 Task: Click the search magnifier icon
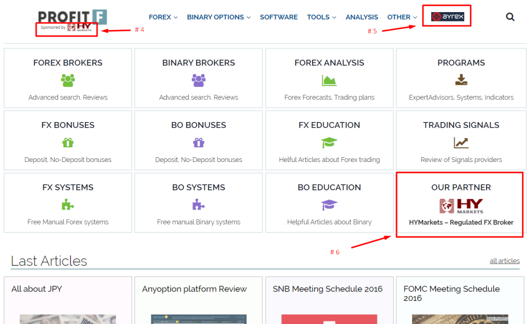(x=510, y=17)
